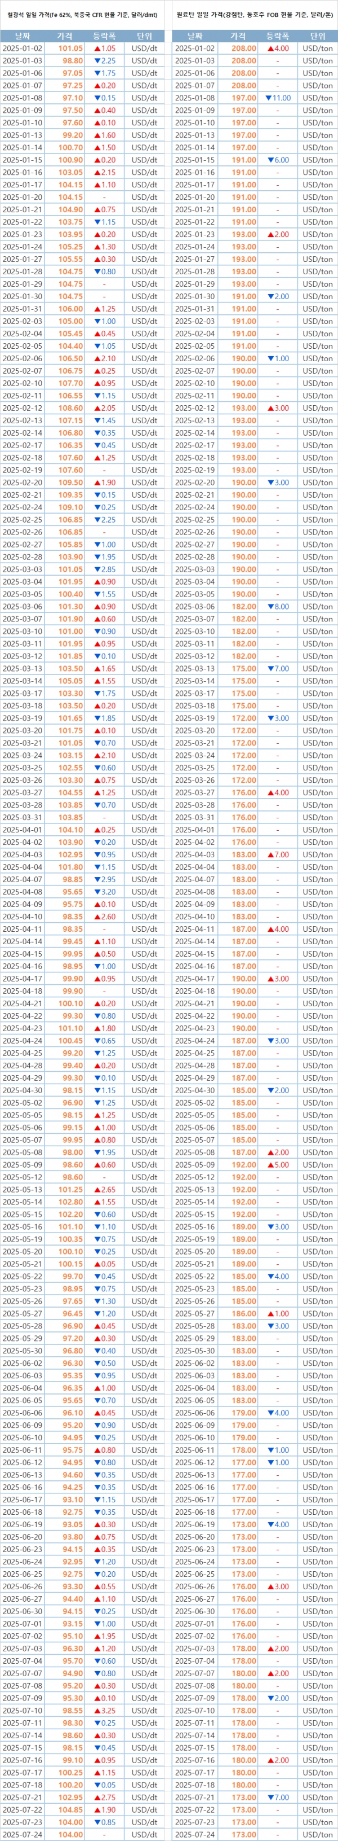The image size is (338, 1841).
Task: Click coking coal price 208.00 on 2025-01-02
Action: click(x=244, y=49)
